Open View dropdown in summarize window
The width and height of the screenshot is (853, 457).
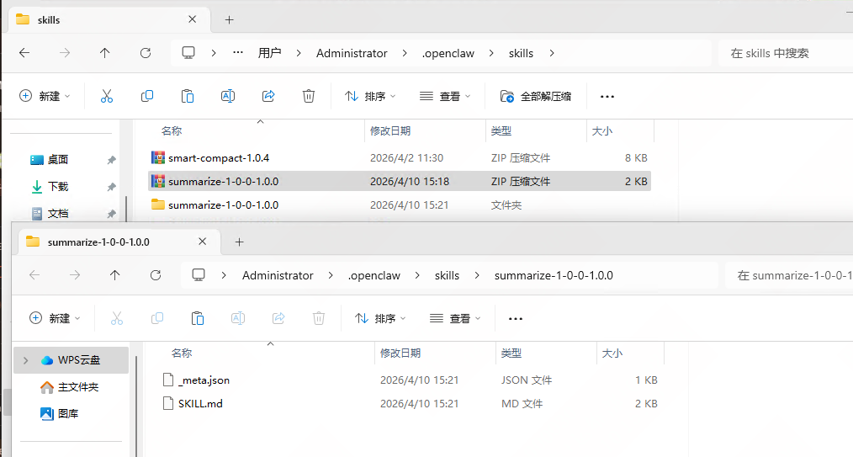click(x=455, y=318)
